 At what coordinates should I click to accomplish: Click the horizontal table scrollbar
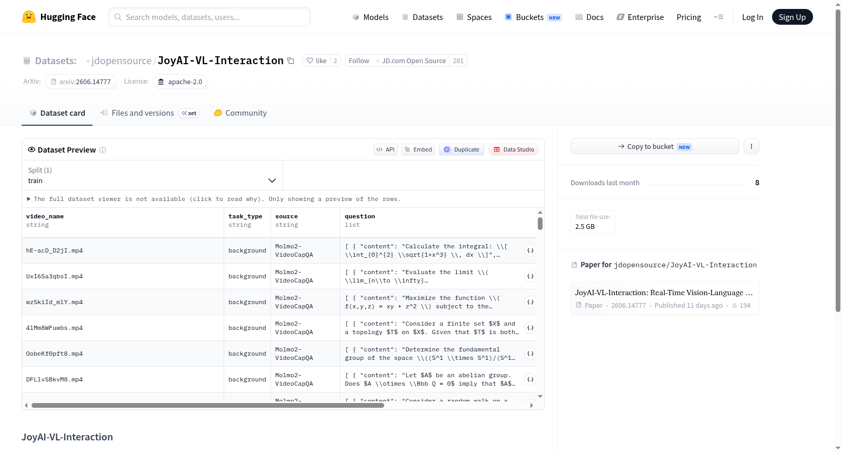(x=207, y=405)
